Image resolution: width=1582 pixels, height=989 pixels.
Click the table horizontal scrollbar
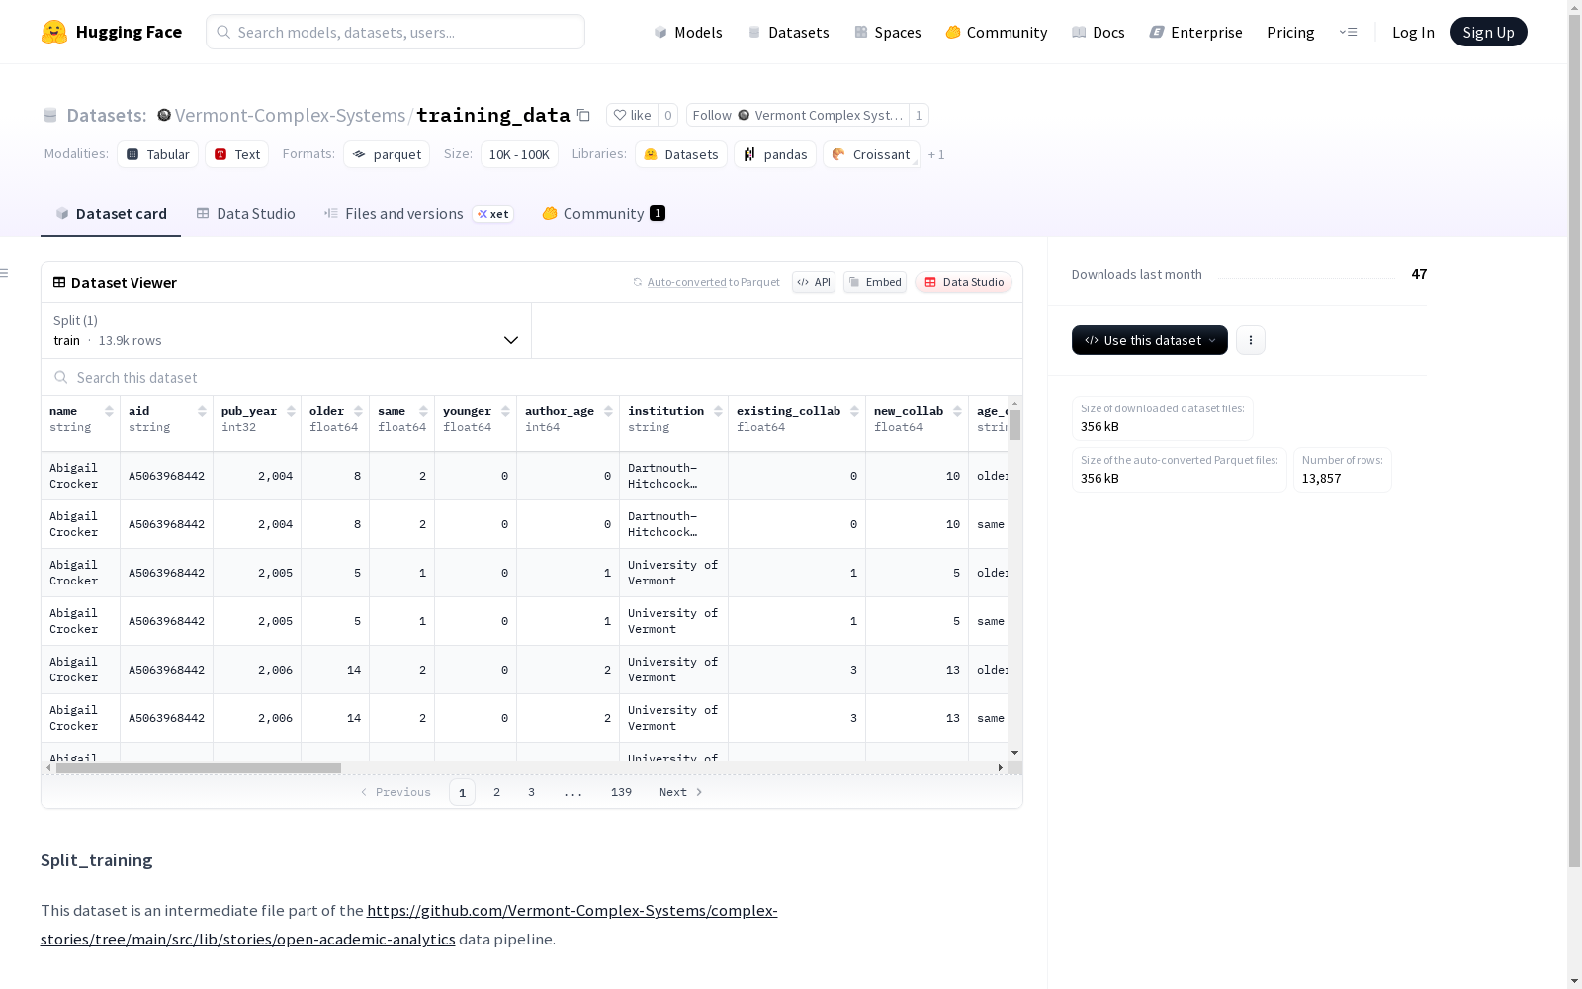pos(199,767)
